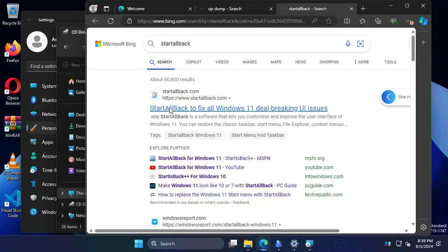
Task: Open a new Edge tab
Action: coord(363,9)
